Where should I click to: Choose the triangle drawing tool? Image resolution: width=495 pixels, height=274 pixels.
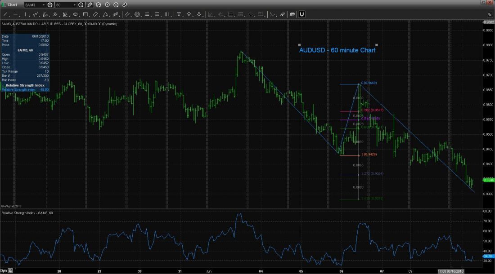coord(104,14)
